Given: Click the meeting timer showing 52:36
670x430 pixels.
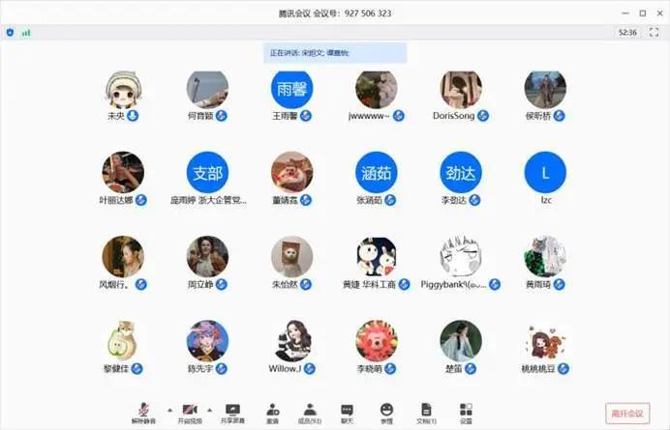Looking at the screenshot, I should 627,32.
